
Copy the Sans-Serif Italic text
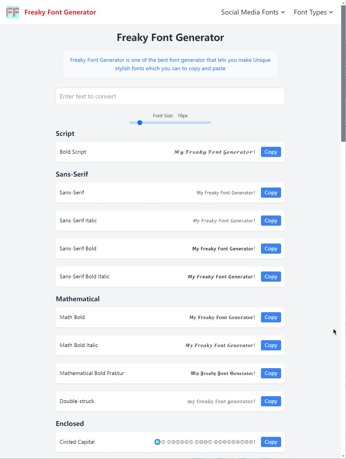tap(271, 221)
